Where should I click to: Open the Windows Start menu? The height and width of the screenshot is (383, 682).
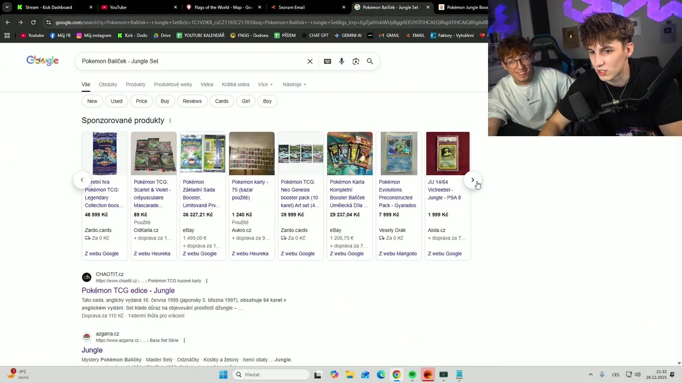(223, 374)
